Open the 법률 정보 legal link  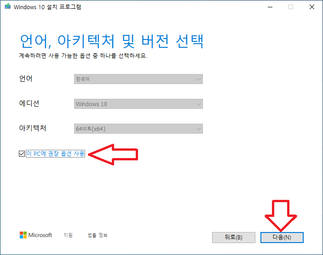97,235
